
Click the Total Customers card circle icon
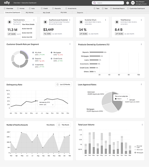[10, 22]
